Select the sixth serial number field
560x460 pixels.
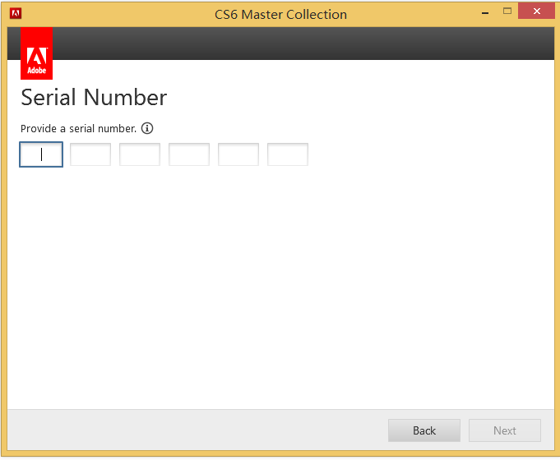[x=288, y=154]
